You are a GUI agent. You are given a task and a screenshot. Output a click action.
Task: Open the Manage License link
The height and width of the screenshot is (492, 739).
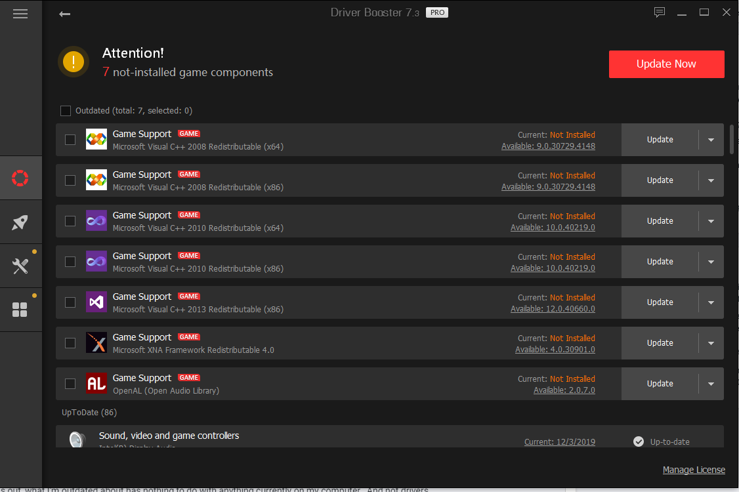694,470
